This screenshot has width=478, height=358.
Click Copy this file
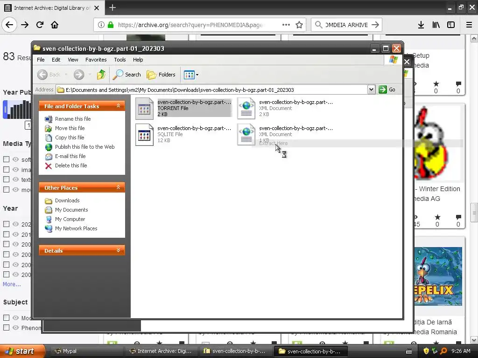[x=70, y=138]
